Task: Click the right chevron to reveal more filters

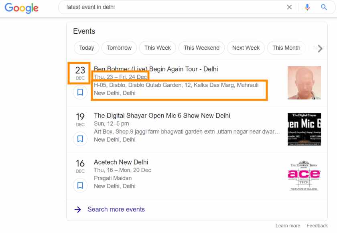Action: click(320, 49)
